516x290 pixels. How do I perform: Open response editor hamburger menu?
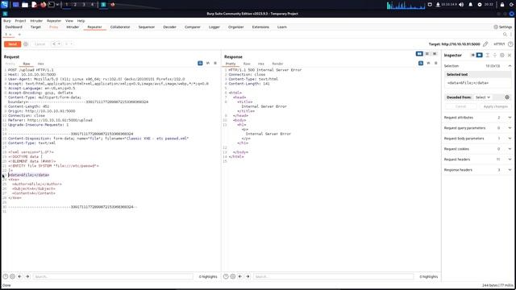click(x=435, y=63)
